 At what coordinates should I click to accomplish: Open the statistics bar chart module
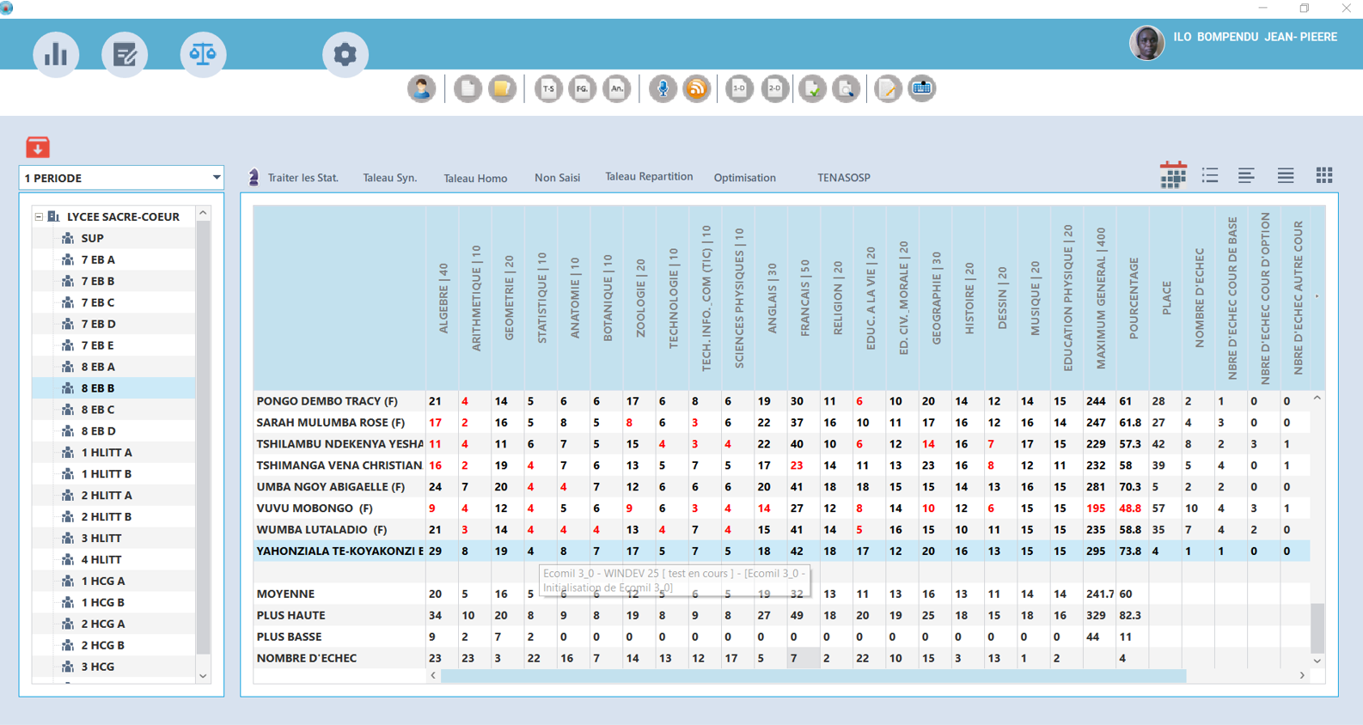point(56,54)
